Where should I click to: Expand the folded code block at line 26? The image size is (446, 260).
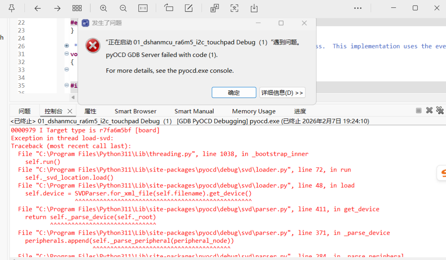67,46
